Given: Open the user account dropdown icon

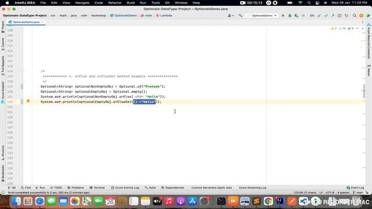Looking at the screenshot, I should (x=231, y=16).
